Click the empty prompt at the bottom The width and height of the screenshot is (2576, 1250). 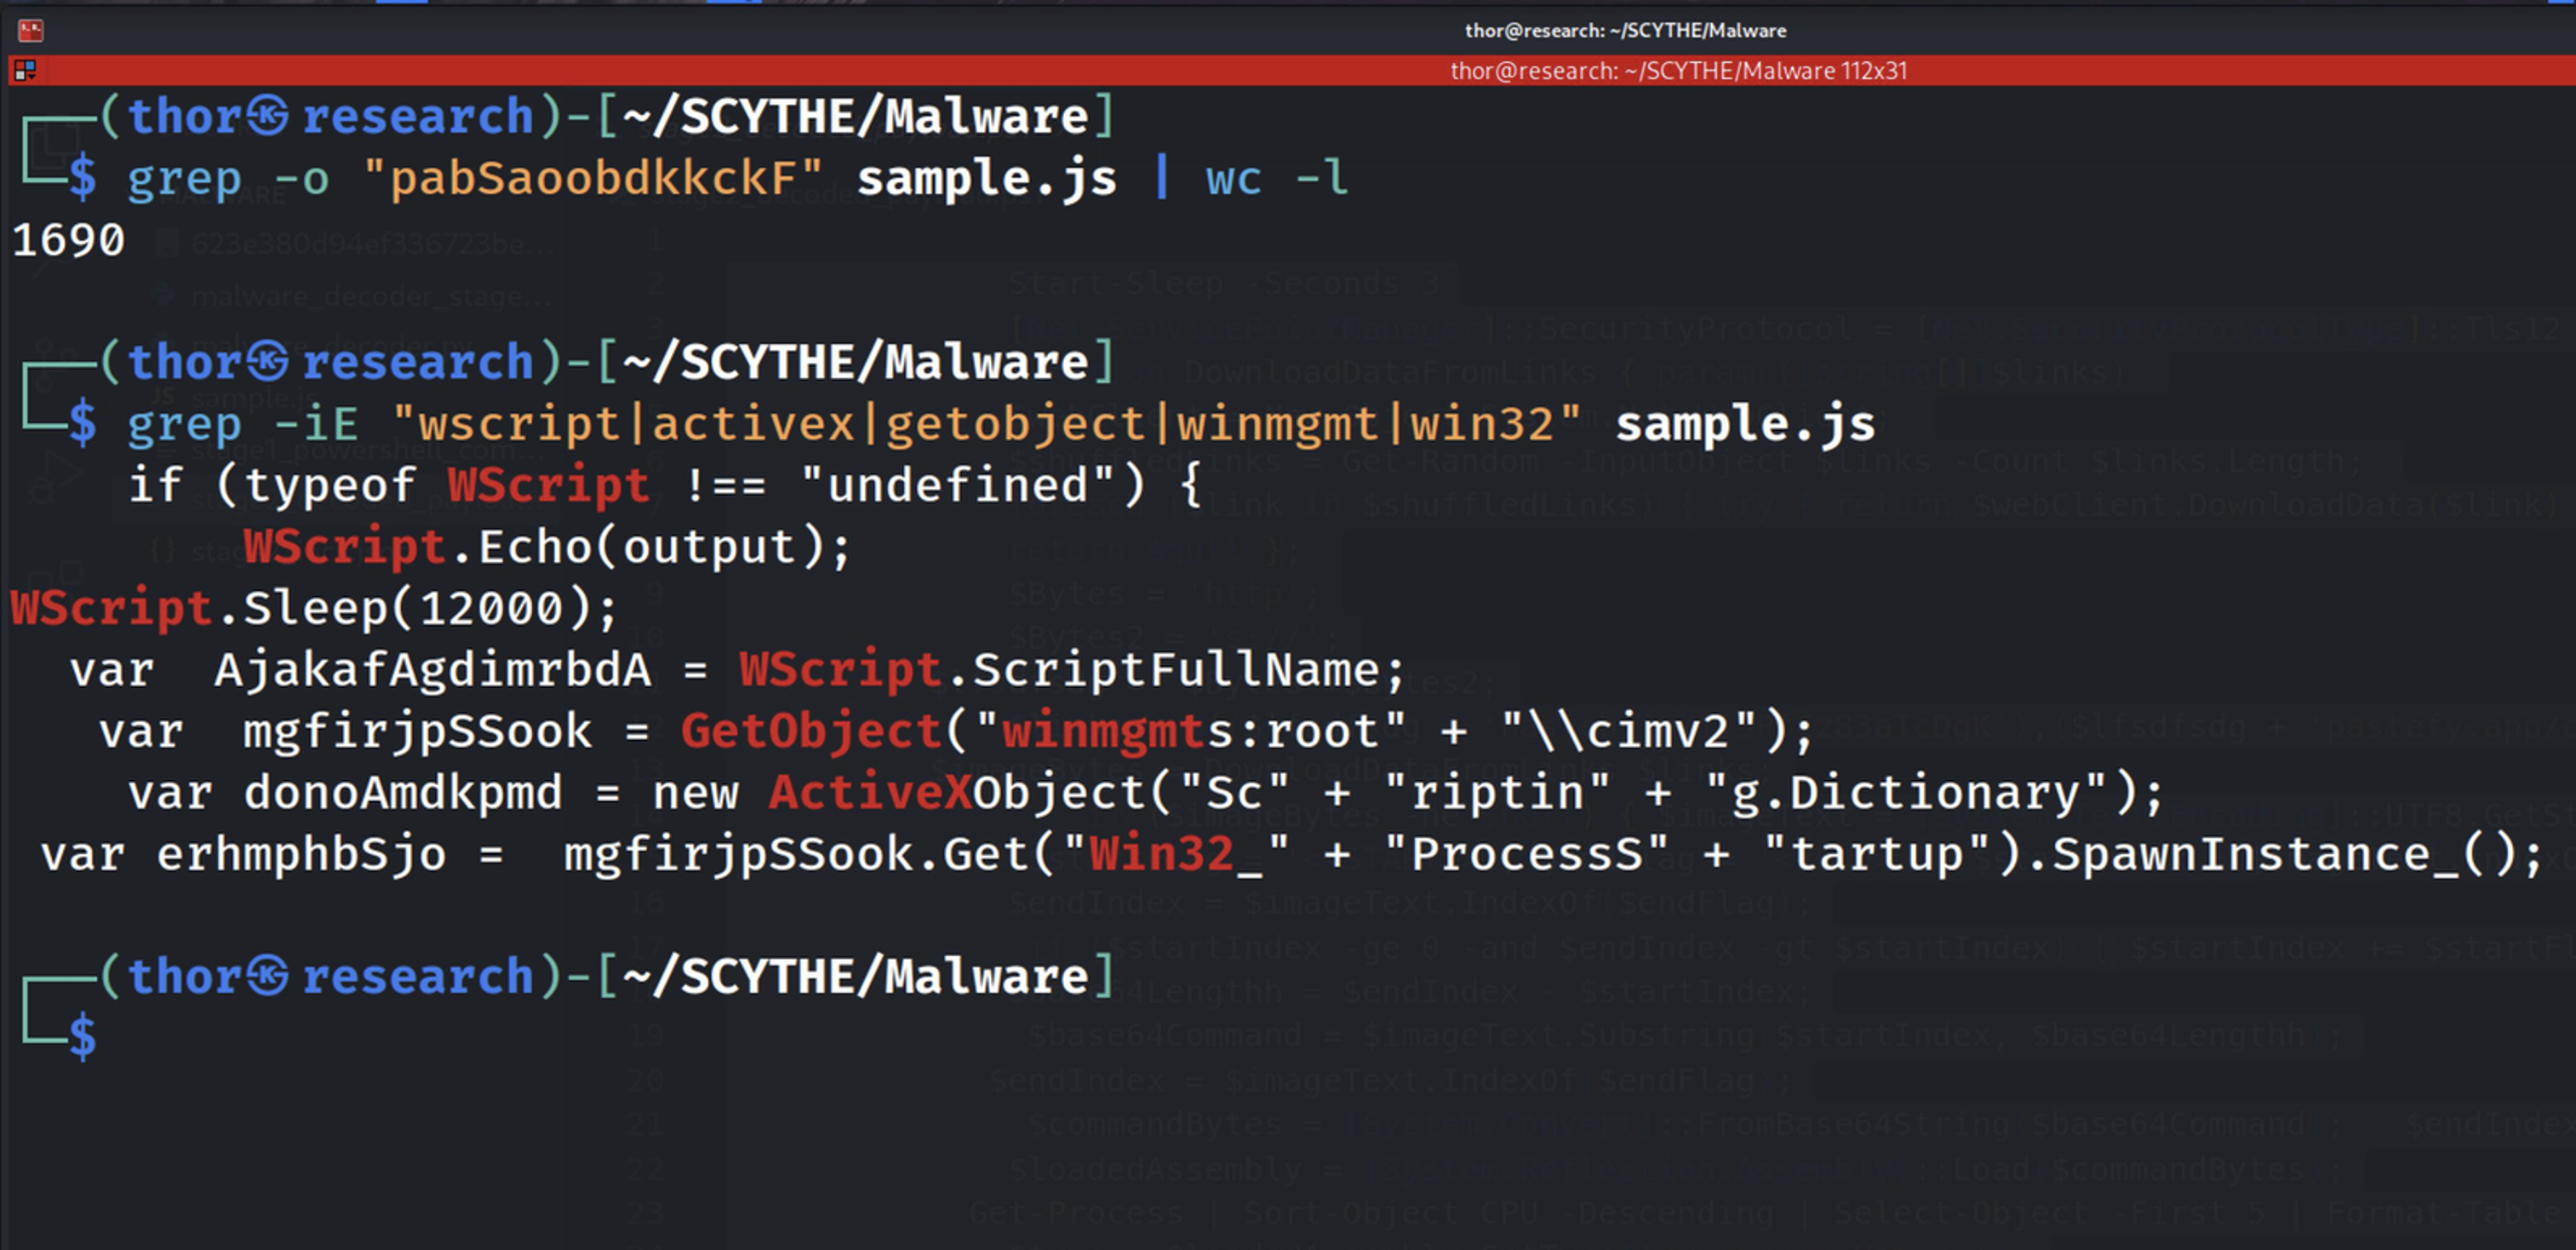click(x=84, y=1036)
